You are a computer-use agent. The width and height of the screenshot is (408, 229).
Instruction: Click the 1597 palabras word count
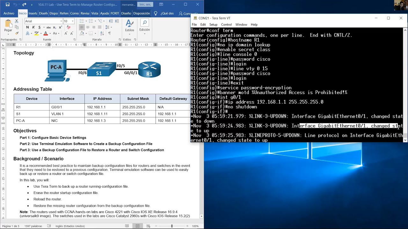coord(33,226)
